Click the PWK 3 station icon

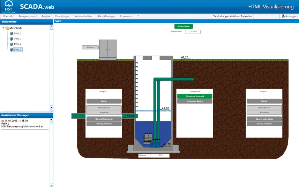pos(11,39)
